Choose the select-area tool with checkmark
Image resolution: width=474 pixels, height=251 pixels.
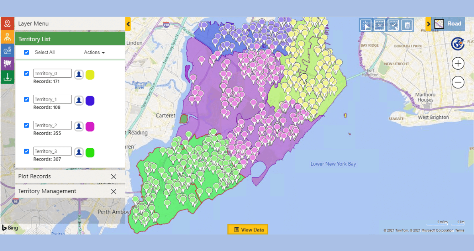393,25
